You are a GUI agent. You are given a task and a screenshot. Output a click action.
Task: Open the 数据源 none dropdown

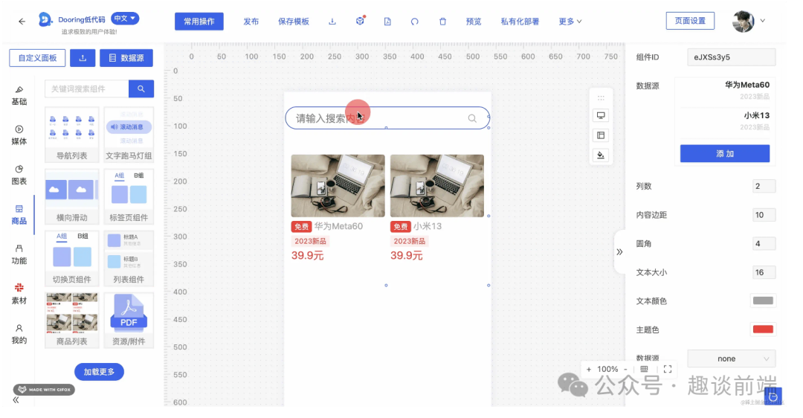(731, 358)
